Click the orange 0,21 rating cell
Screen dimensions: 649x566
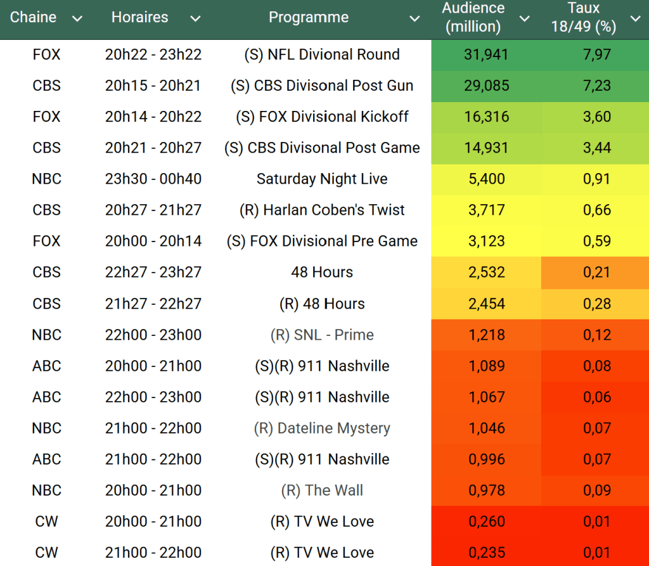coord(595,272)
